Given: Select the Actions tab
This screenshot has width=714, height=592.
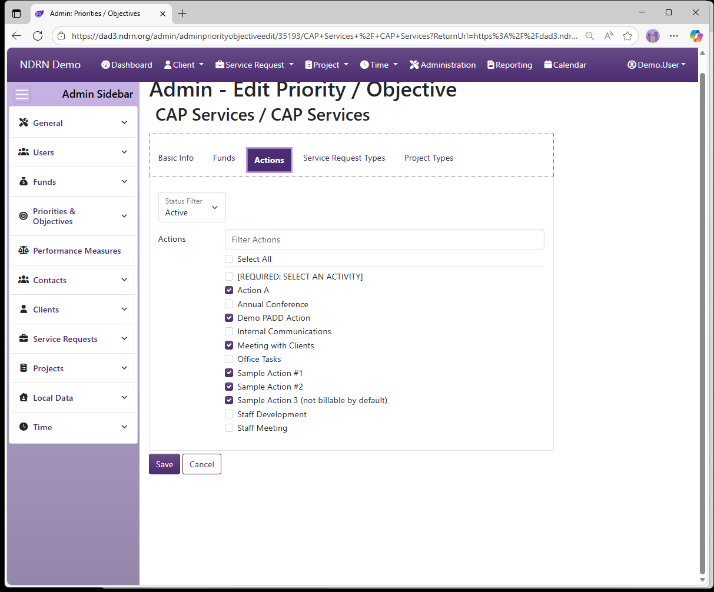Looking at the screenshot, I should pos(269,160).
